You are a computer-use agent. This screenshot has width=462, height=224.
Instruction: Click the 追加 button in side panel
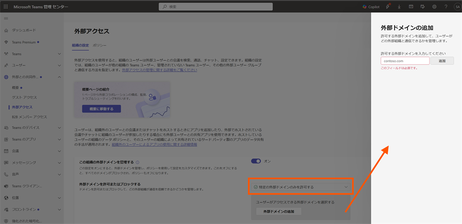pyautogui.click(x=442, y=61)
